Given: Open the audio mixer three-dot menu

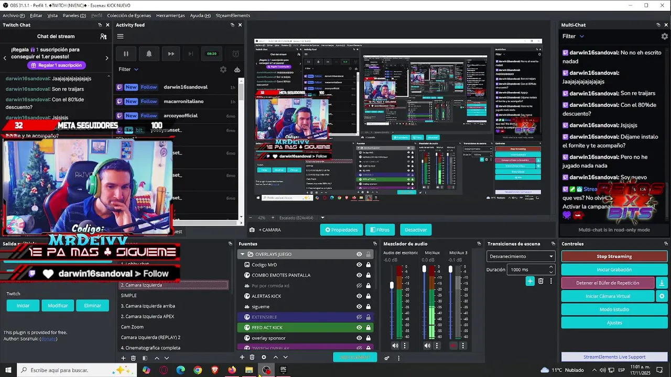Looking at the screenshot, I should tap(398, 358).
